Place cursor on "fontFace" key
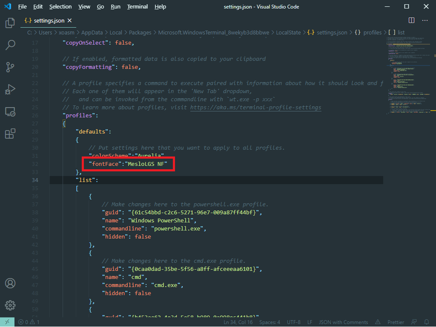The height and width of the screenshot is (327, 436). tap(105, 164)
